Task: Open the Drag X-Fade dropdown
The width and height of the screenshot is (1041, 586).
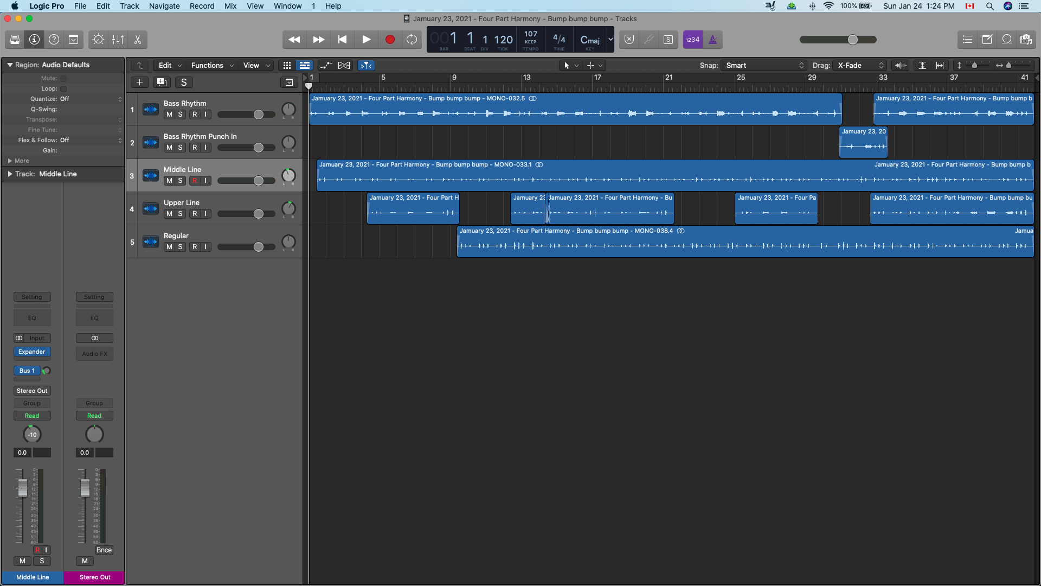Action: pyautogui.click(x=860, y=66)
